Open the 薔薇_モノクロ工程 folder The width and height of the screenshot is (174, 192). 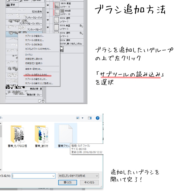tap(17, 136)
